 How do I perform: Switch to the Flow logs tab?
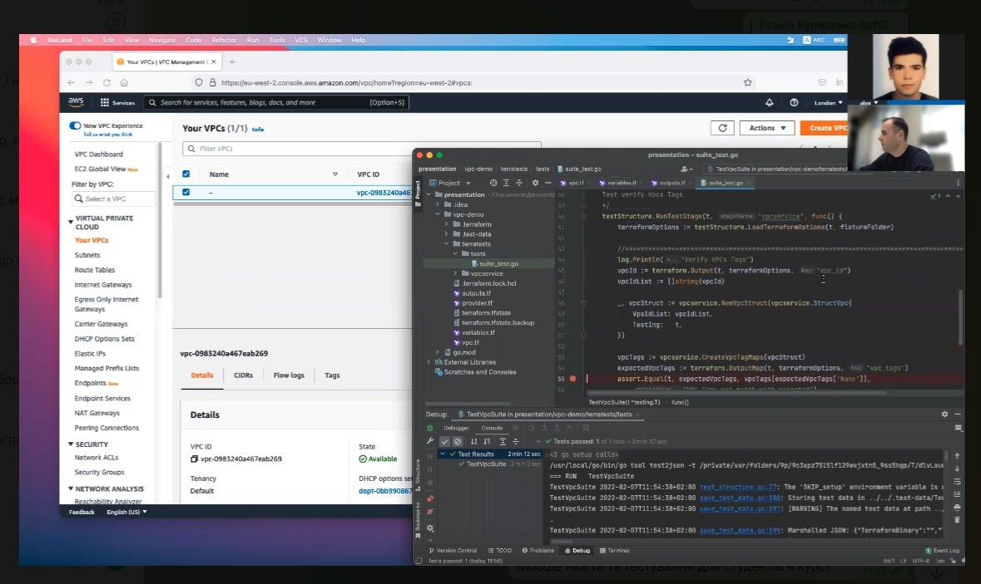pyautogui.click(x=289, y=375)
